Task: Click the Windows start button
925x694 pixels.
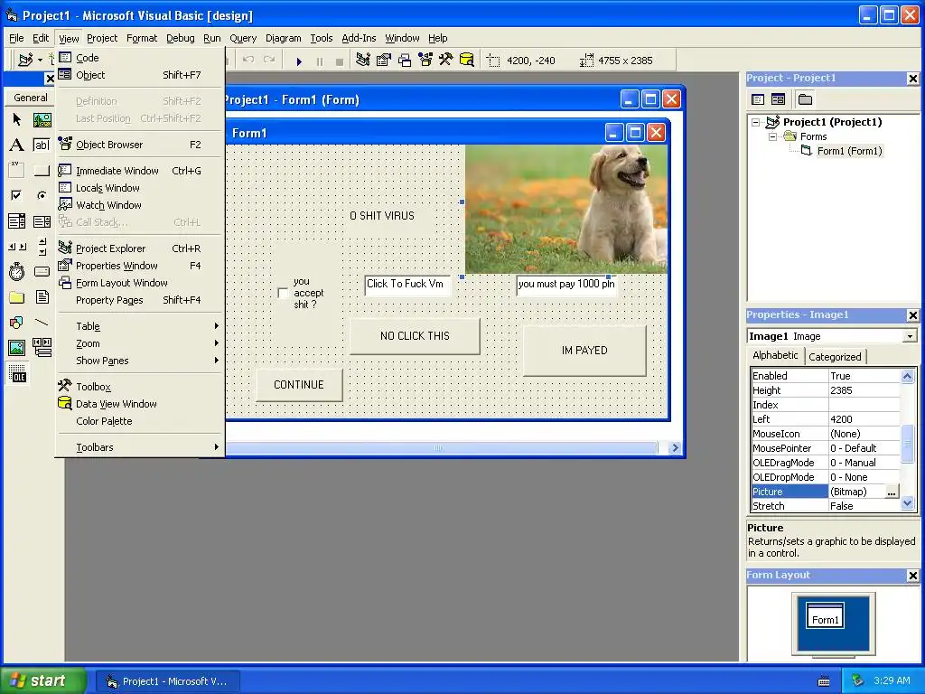Action: coord(42,680)
